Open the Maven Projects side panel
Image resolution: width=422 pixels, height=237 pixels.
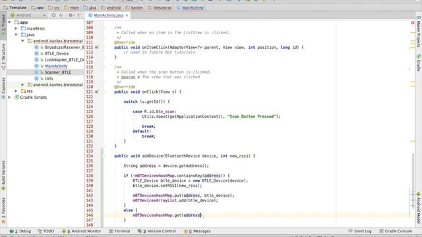pyautogui.click(x=419, y=32)
